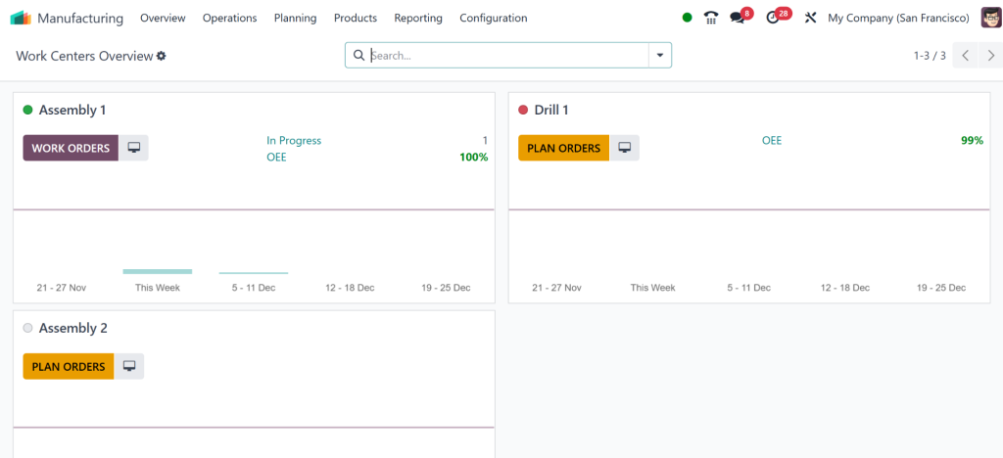
Task: Click 21 - 27 Nov label in Drill 1 chart
Action: pos(556,288)
